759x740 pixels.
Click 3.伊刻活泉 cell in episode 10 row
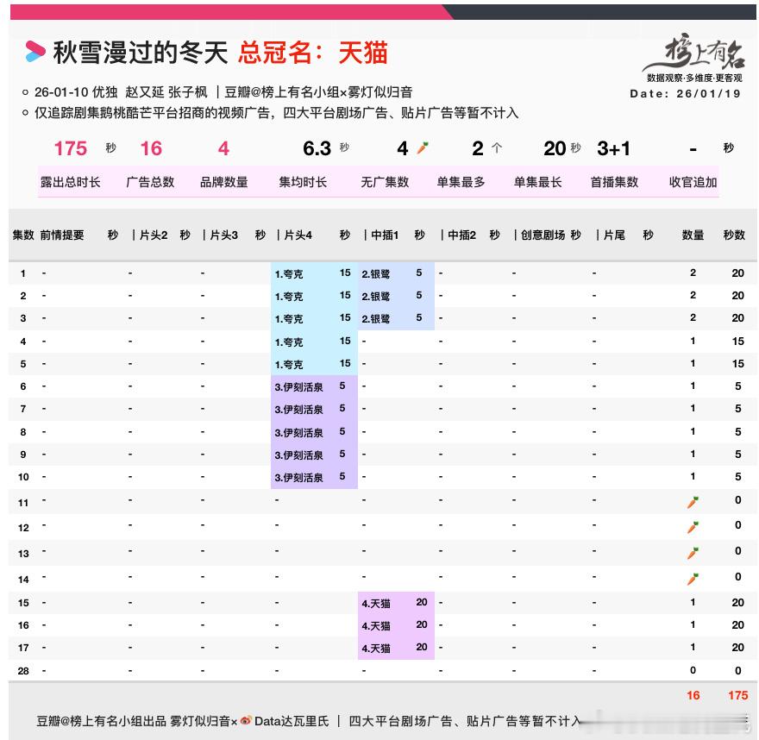(298, 477)
